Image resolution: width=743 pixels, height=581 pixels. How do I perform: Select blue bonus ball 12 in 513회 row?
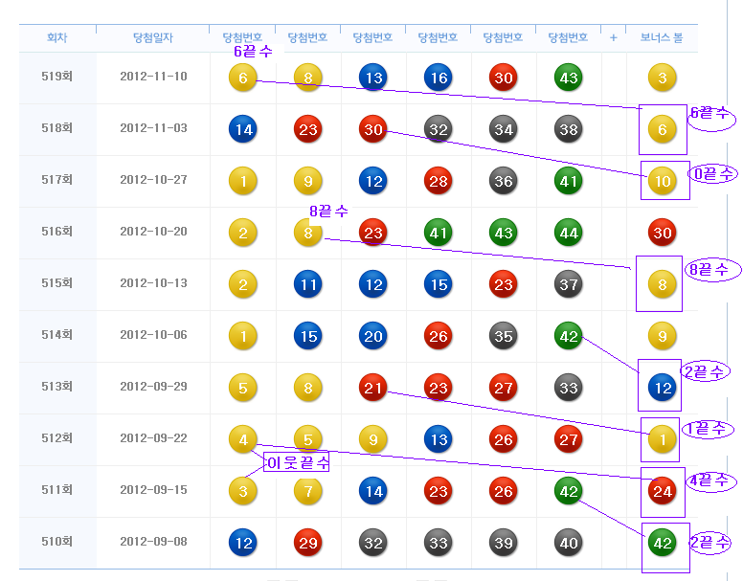[662, 388]
